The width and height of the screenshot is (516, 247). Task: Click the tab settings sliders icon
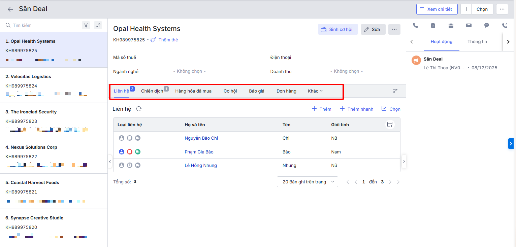point(395,91)
